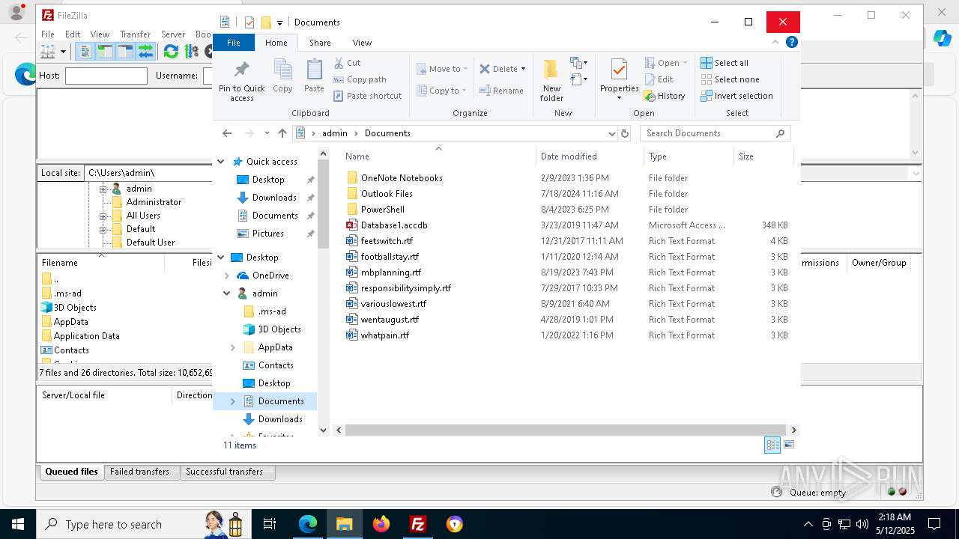959x539 pixels.
Task: Click Select none in the ribbon
Action: pos(730,79)
